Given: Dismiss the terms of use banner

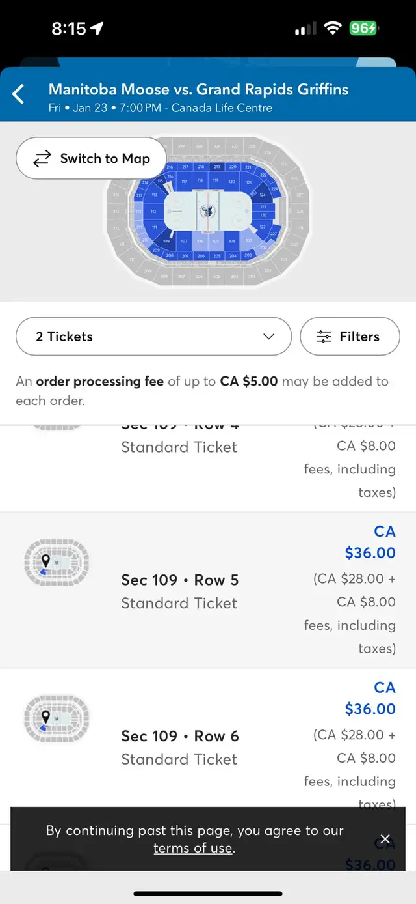Looking at the screenshot, I should click(x=385, y=839).
